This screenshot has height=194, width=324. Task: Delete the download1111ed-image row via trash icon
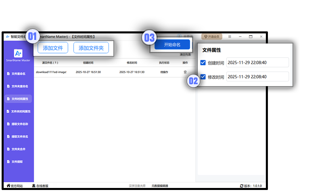pos(185,72)
